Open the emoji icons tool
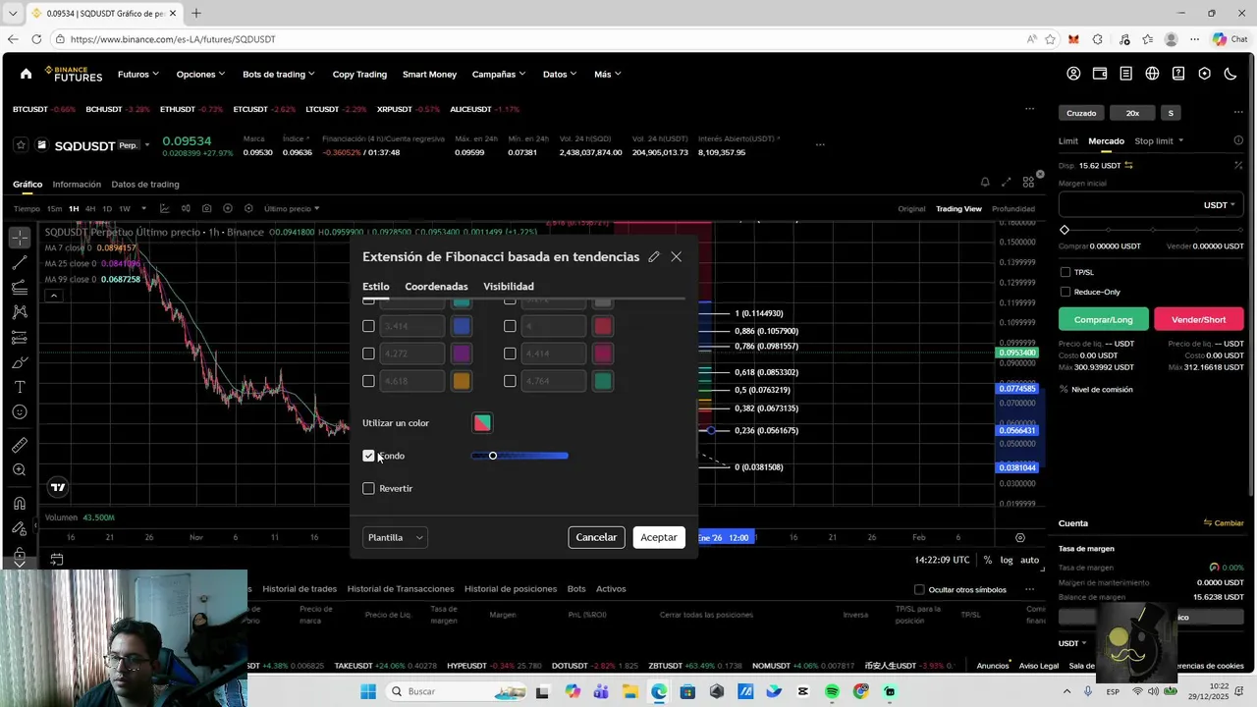Image resolution: width=1257 pixels, height=707 pixels. (x=20, y=412)
